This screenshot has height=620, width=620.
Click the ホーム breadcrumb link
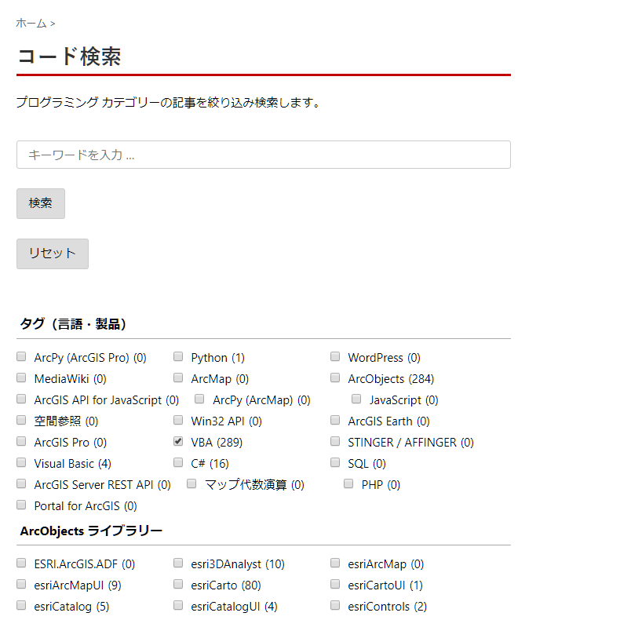[31, 24]
